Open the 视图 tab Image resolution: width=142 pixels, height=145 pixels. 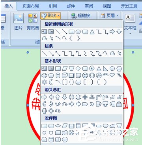pyautogui.click(x=107, y=6)
